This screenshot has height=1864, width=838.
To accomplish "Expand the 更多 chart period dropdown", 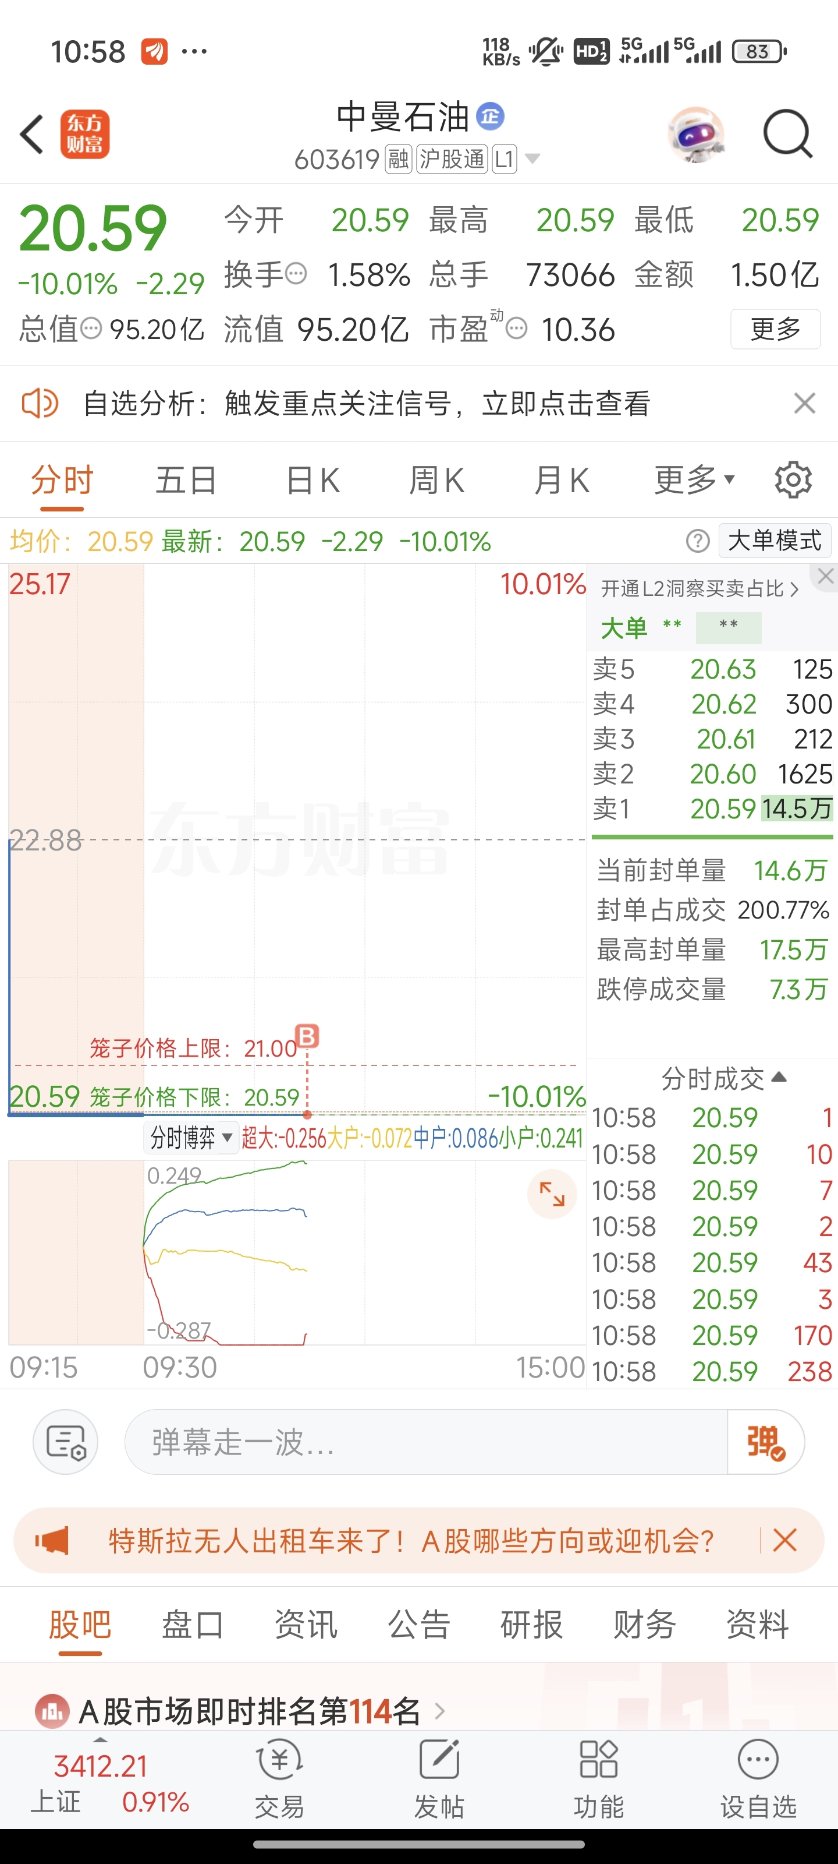I will (695, 479).
